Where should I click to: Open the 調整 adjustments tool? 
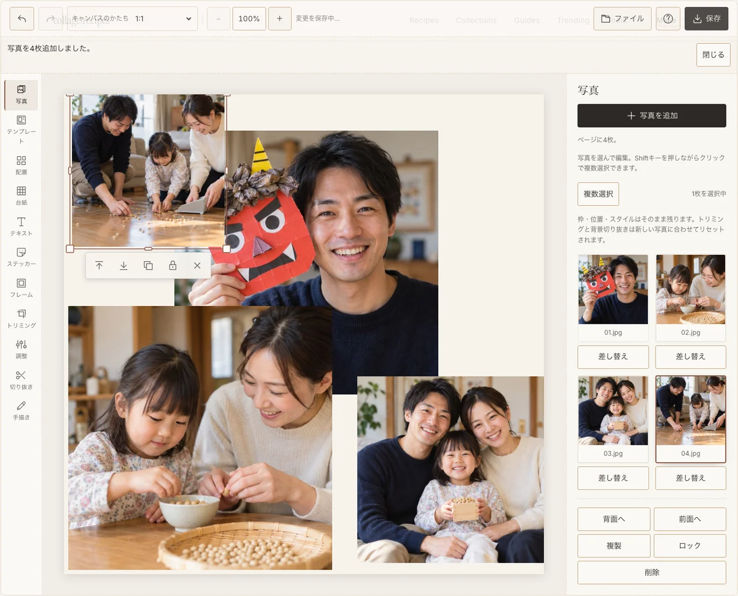pos(21,349)
